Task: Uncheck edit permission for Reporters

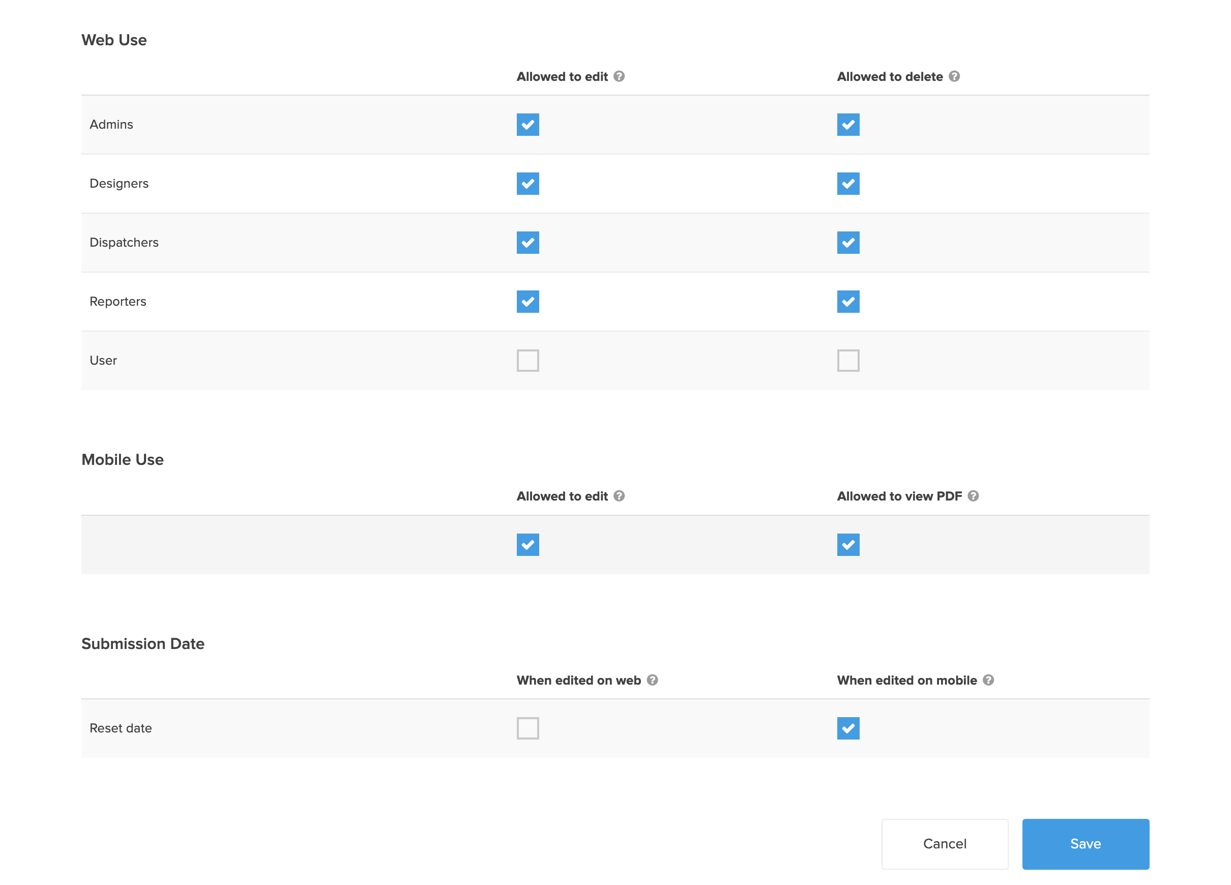Action: click(527, 302)
